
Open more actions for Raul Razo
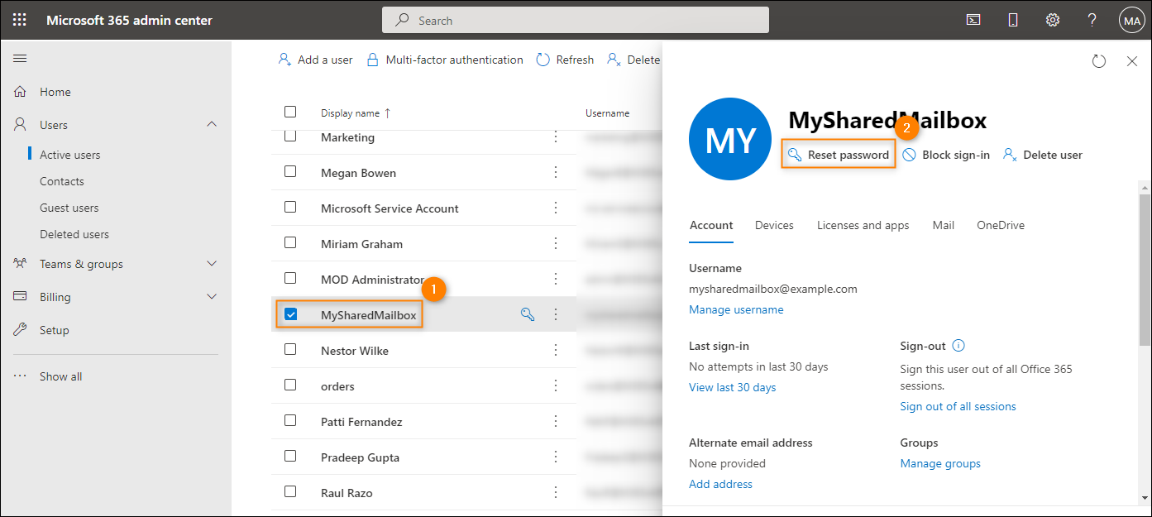point(556,492)
